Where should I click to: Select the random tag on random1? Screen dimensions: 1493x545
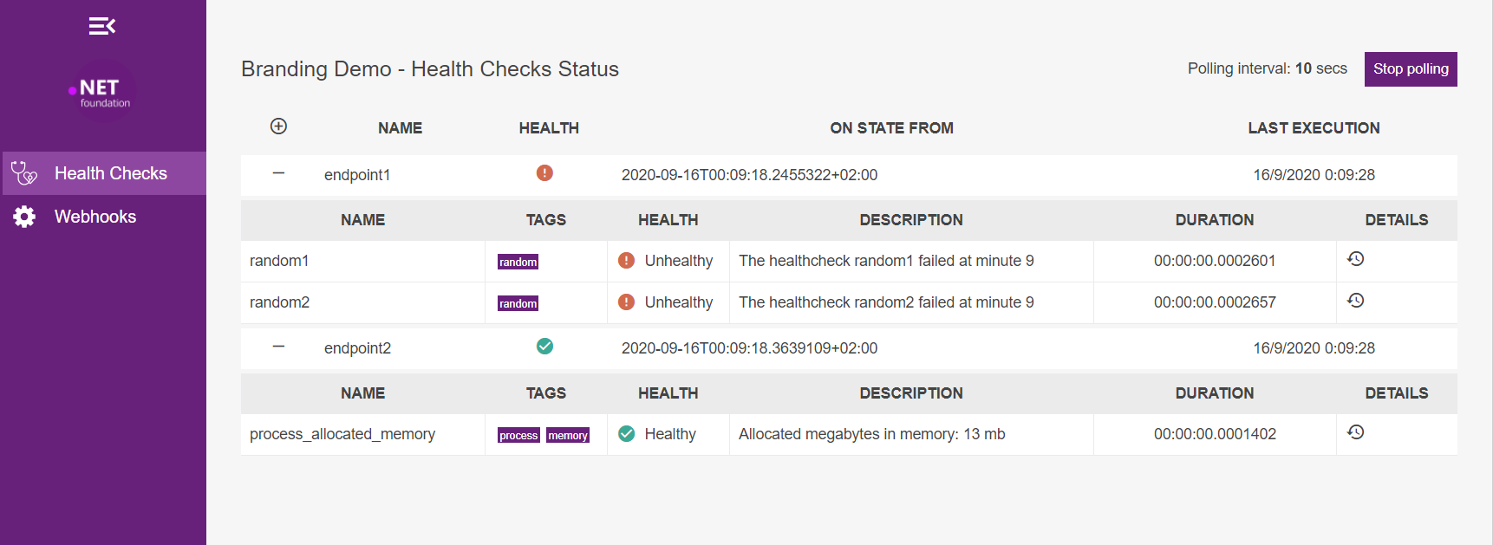pyautogui.click(x=518, y=261)
